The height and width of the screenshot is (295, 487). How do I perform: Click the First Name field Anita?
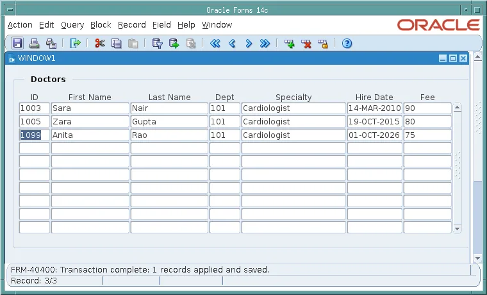(90, 135)
